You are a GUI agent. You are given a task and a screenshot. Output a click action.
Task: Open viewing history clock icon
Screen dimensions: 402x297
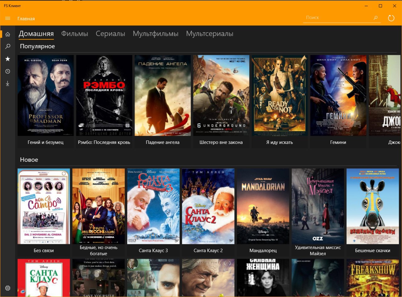click(8, 71)
